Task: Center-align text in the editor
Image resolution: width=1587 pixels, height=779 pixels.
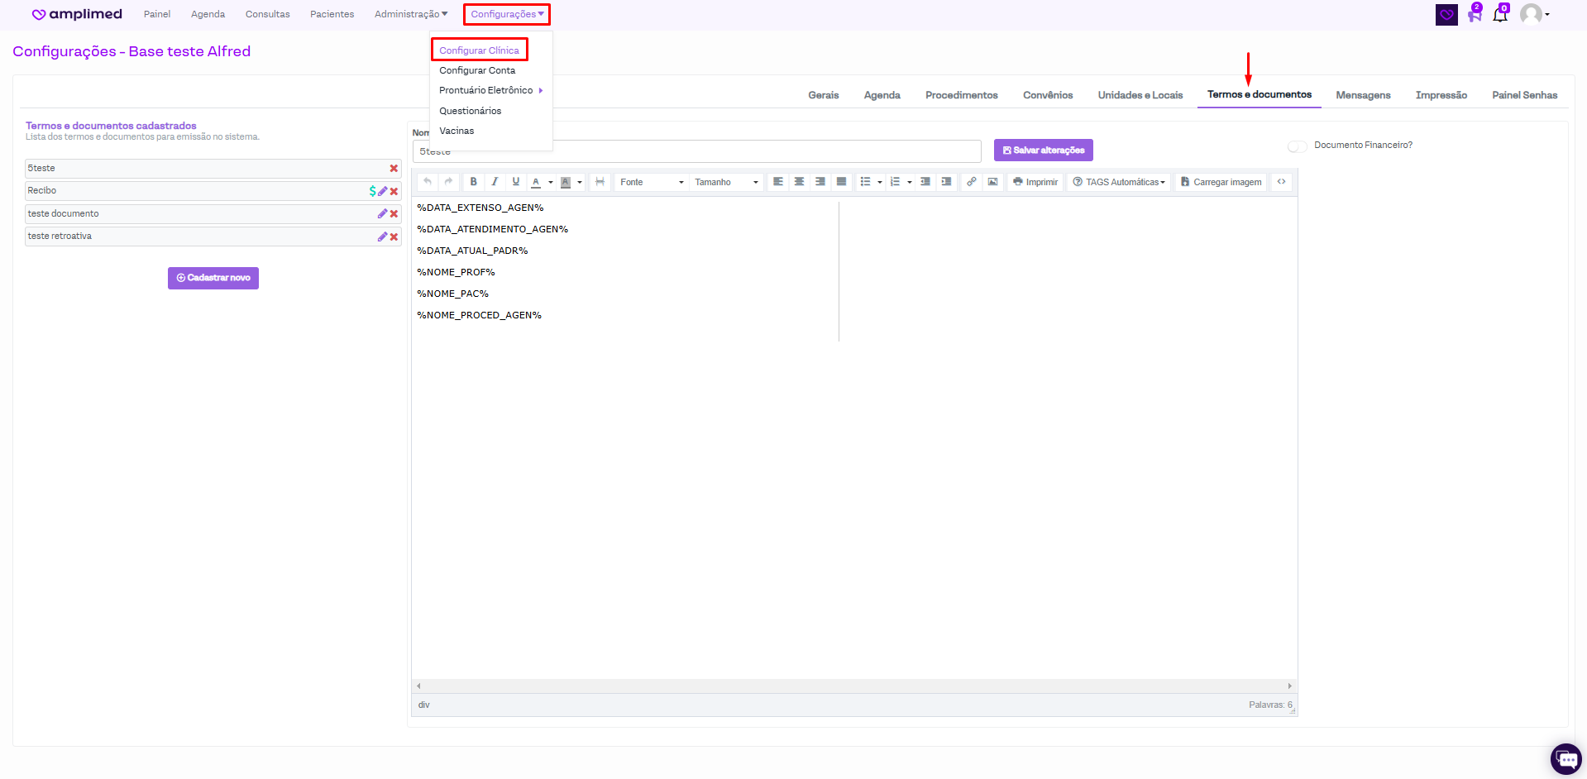Action: pyautogui.click(x=799, y=182)
